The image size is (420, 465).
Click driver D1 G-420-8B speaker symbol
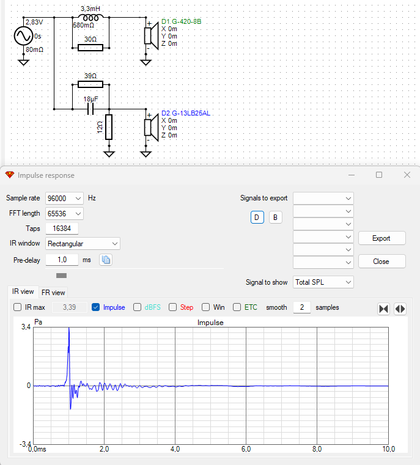click(x=151, y=36)
